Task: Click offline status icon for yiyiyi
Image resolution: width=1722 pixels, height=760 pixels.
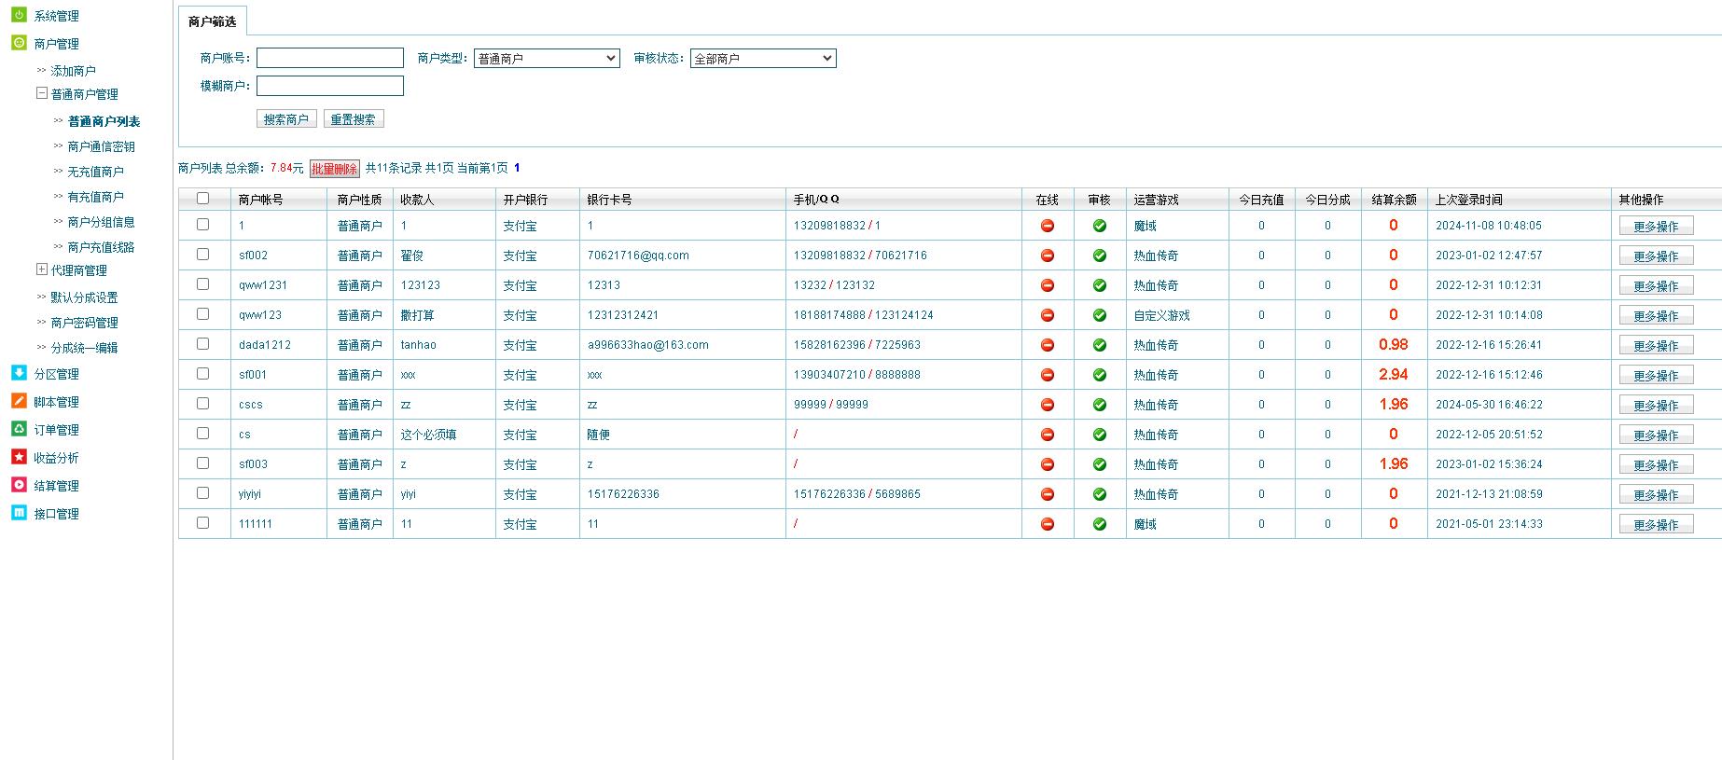Action: (1048, 494)
